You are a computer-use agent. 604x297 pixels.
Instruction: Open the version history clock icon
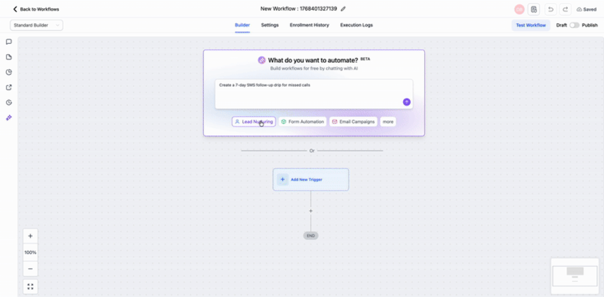point(9,102)
